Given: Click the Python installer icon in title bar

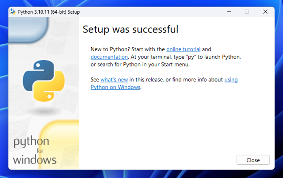Looking at the screenshot, I should coord(13,12).
